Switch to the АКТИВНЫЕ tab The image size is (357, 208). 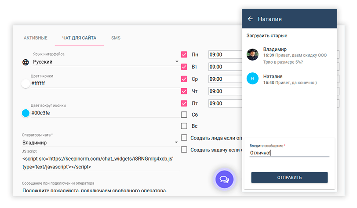(36, 38)
